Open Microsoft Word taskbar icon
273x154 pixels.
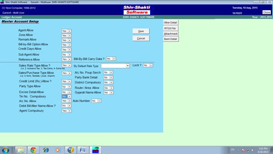tap(83, 150)
